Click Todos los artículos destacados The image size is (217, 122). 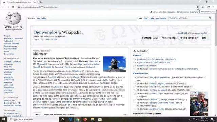pos(59,115)
